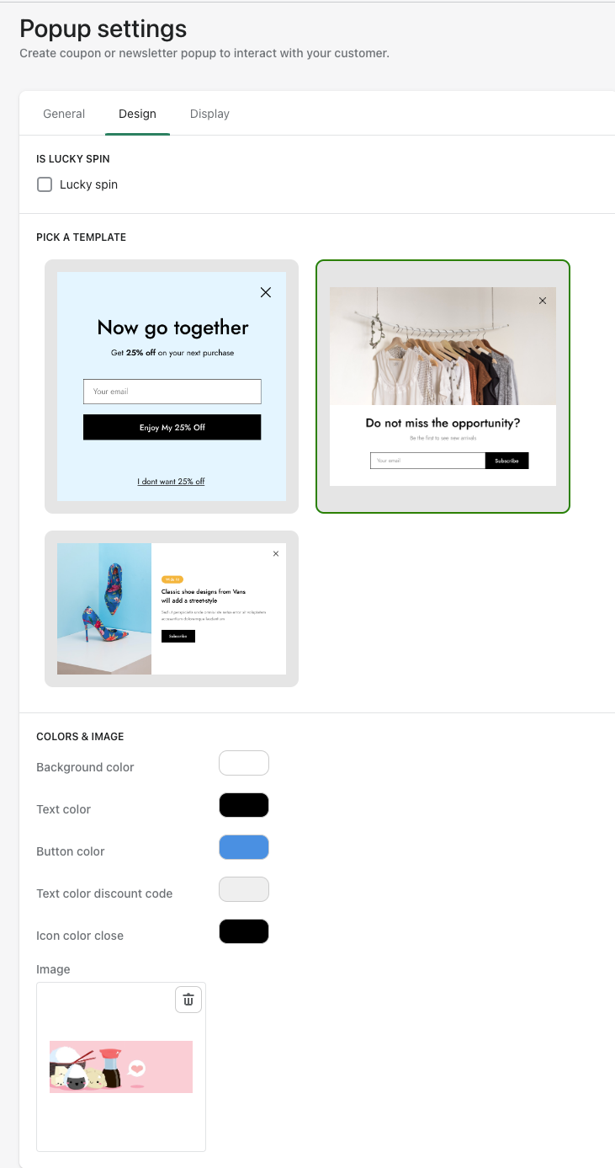The width and height of the screenshot is (615, 1168).
Task: Open the Text color swatch
Action: tap(244, 805)
